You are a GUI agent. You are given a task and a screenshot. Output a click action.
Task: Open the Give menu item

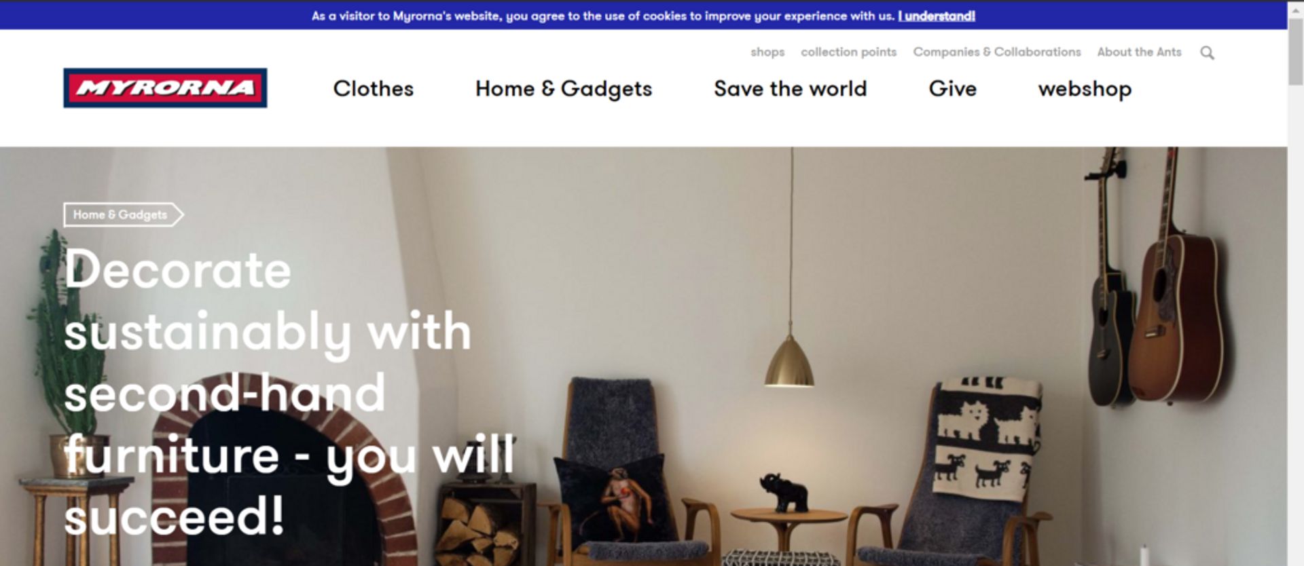952,89
